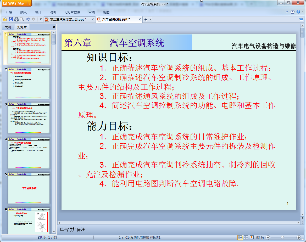Viewport: 306px width, 242px height.
Task: Switch the side panel to 幻灯片 tab
Action: (x=22, y=27)
